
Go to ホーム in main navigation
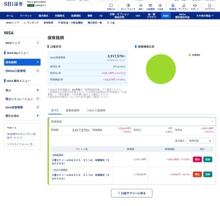tap(10, 16)
